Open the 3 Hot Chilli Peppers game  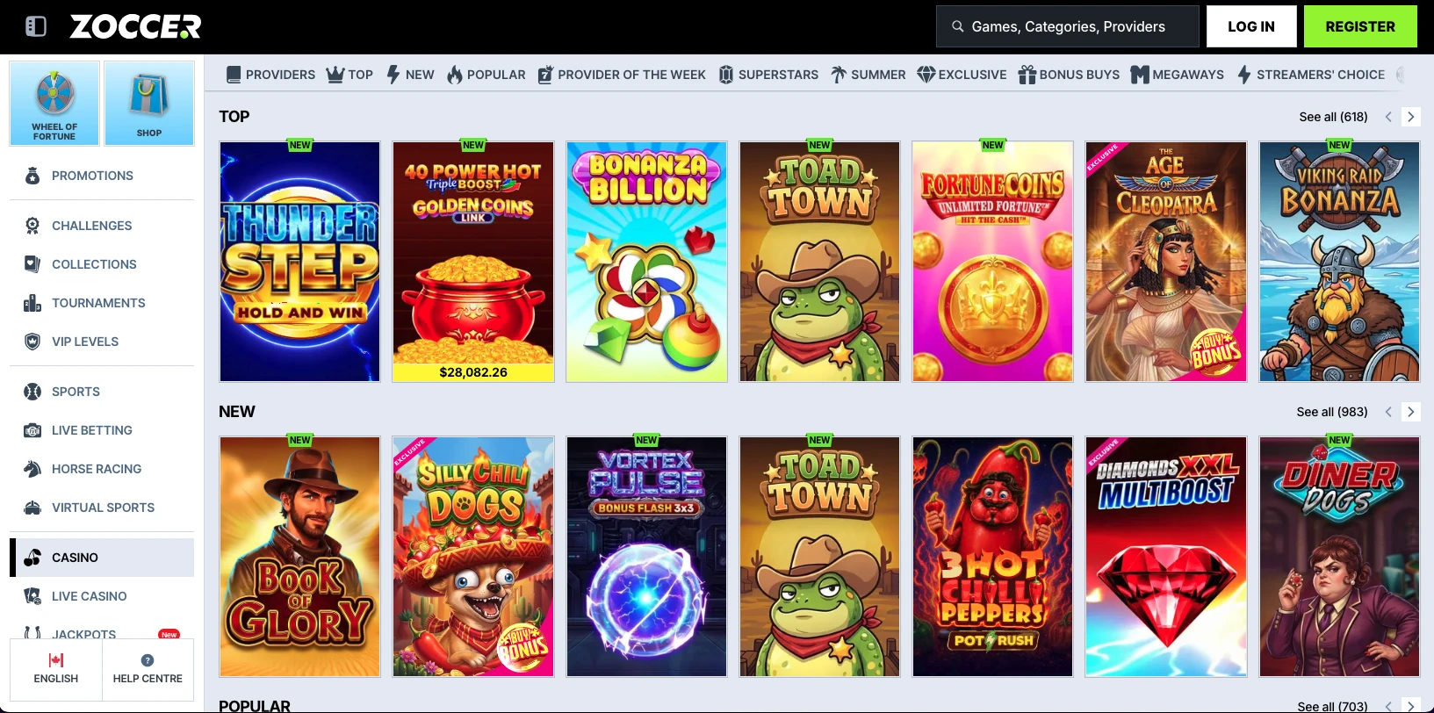coord(993,557)
